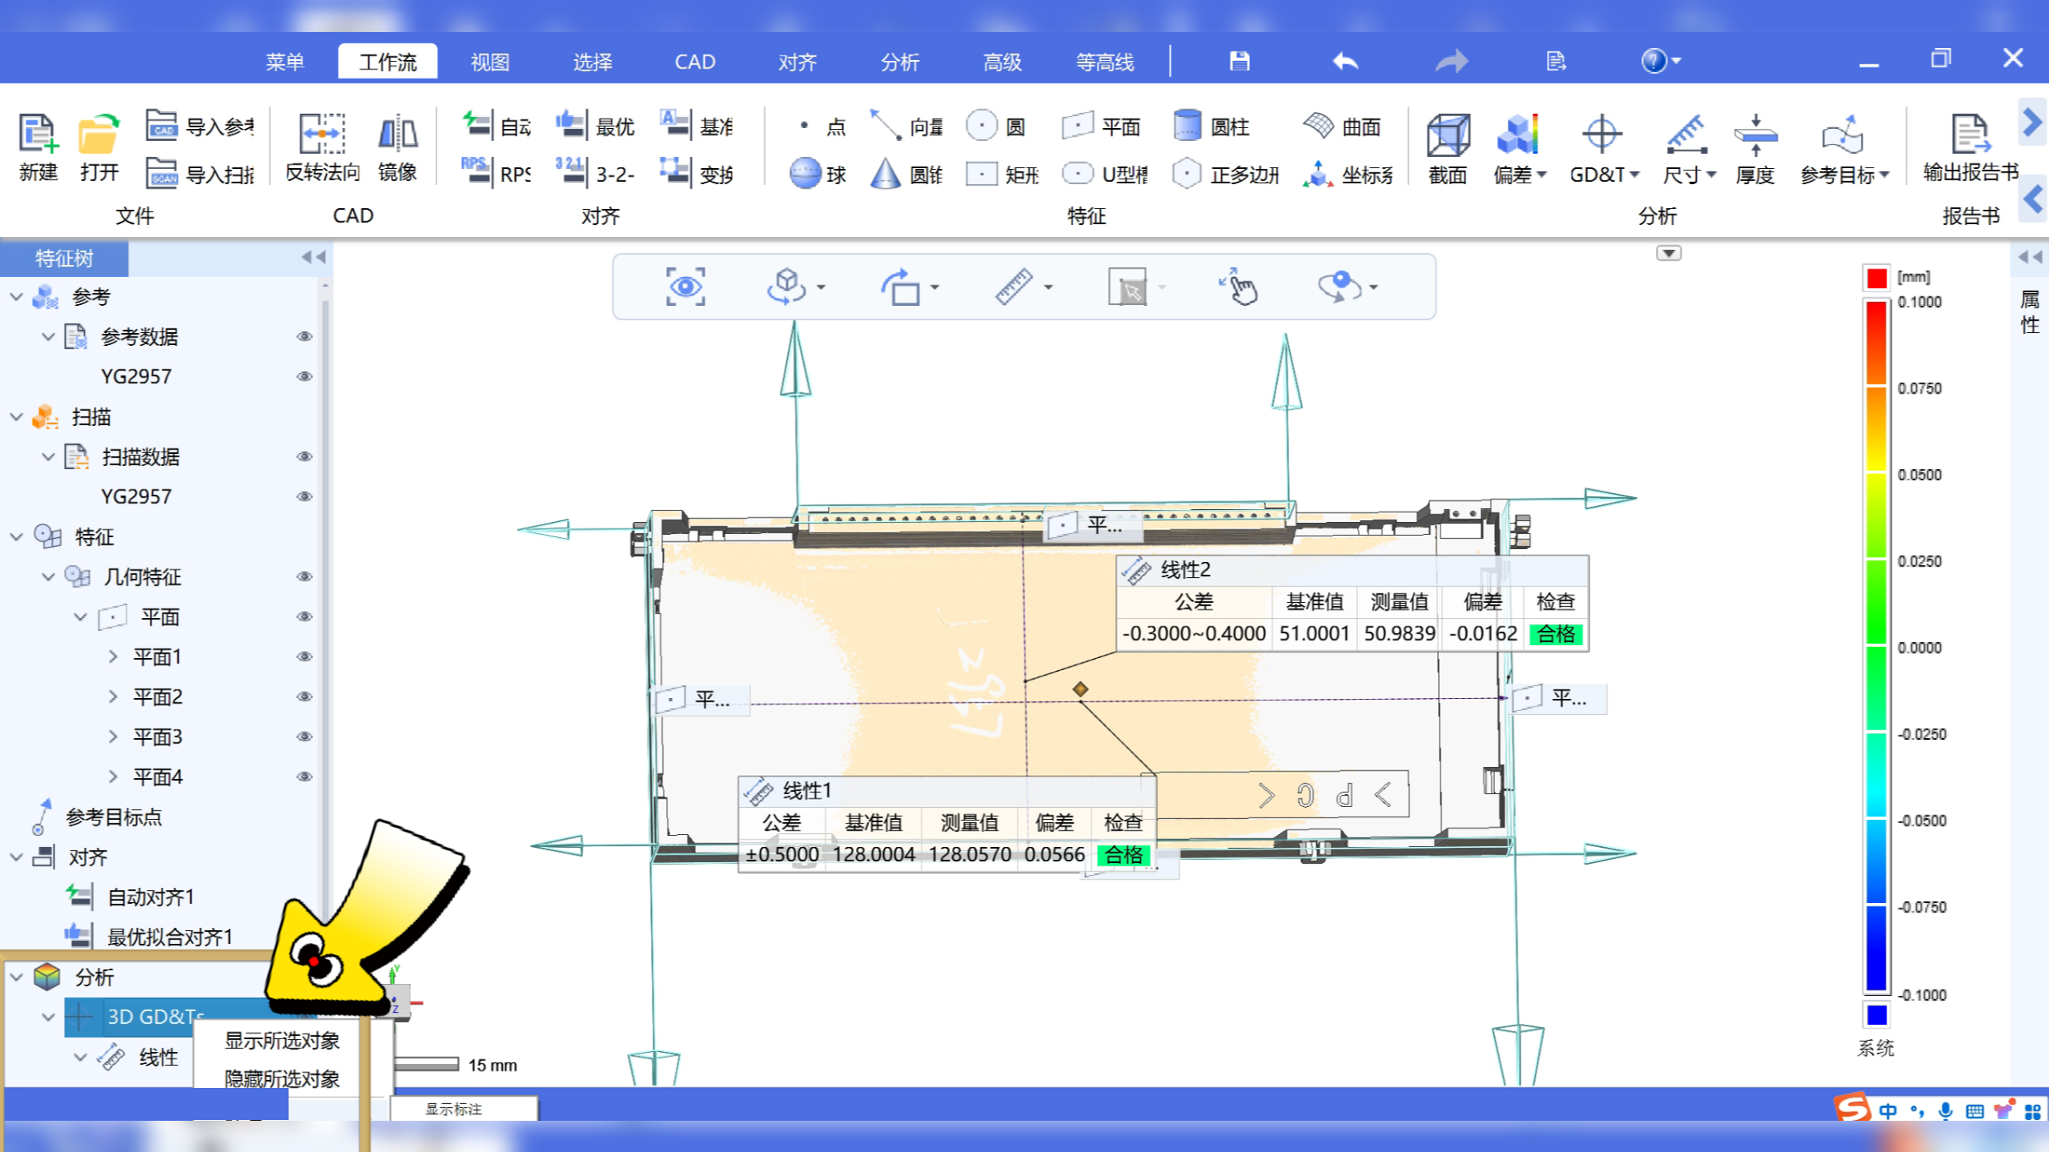Viewport: 2049px width, 1152px height.
Task: Toggle visibility of 扫描数据 YG2957
Action: click(x=304, y=496)
